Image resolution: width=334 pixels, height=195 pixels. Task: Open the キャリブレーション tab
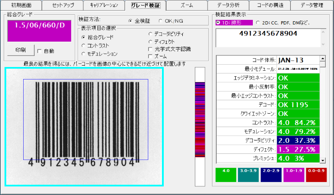tap(104, 5)
